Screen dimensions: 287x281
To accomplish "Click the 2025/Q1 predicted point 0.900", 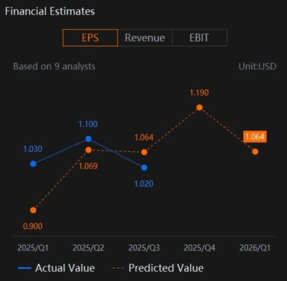I will pyautogui.click(x=33, y=210).
